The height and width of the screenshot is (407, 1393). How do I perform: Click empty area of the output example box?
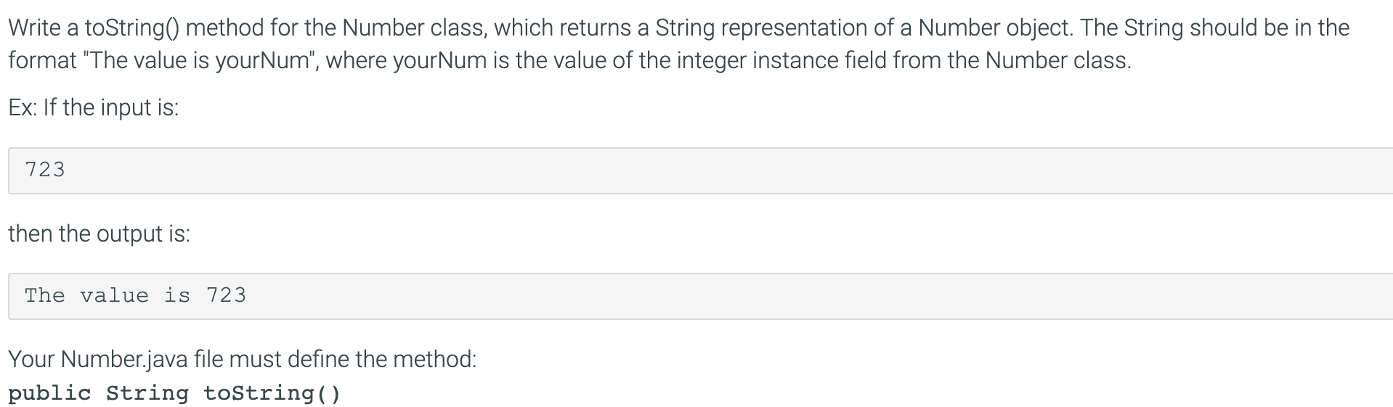tap(799, 296)
